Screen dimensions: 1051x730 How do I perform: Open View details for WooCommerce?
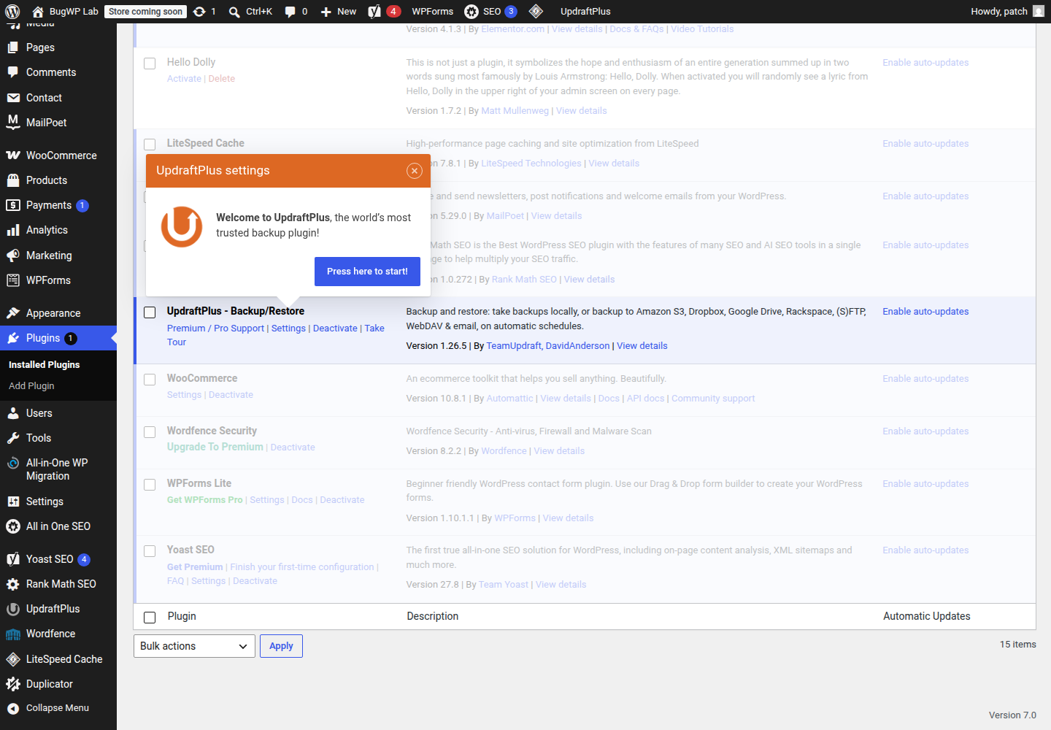566,399
